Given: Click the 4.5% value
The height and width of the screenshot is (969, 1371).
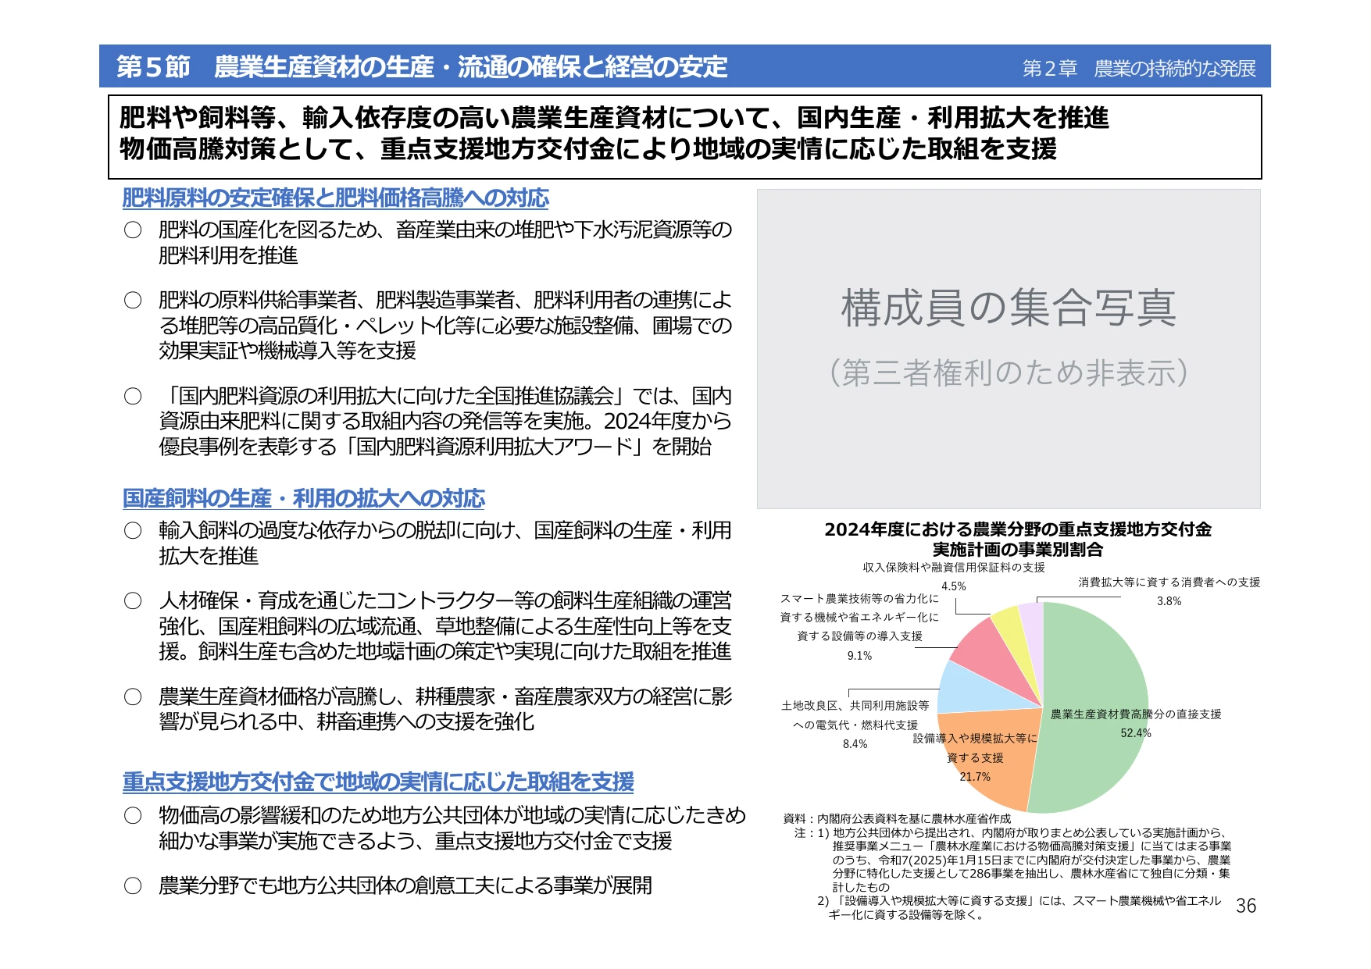Looking at the screenshot, I should [954, 586].
